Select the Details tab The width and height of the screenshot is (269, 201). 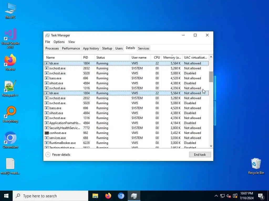coord(130,48)
